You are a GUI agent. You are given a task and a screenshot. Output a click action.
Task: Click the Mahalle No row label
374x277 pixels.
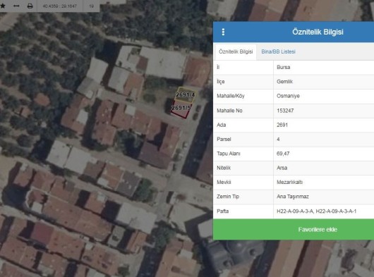[229, 111]
